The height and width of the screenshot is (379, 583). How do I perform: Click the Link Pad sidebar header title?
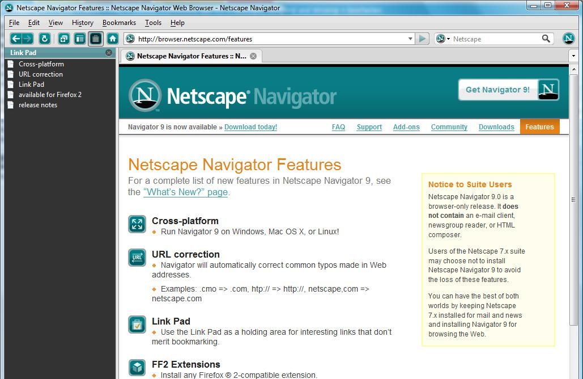point(23,53)
